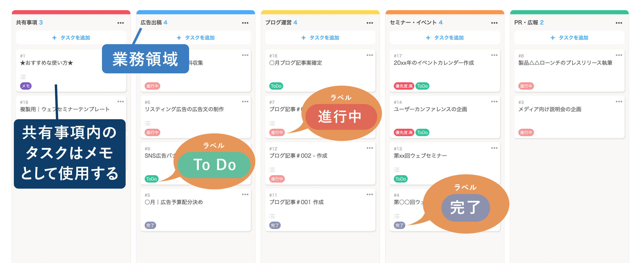Click ToDo label on ユーザーカンファレンスの企画 card
The image size is (642, 263).
pos(422,133)
